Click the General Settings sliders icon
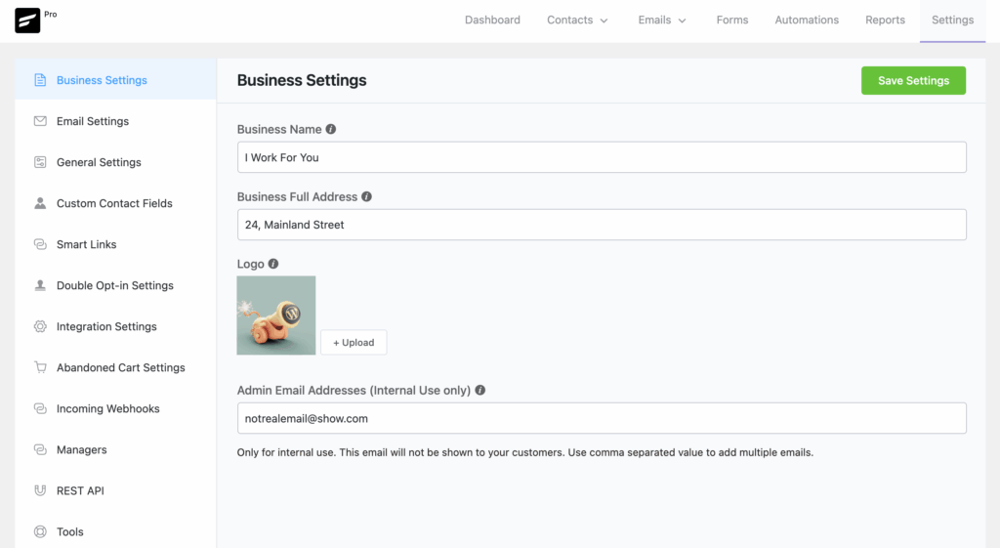This screenshot has width=1000, height=548. (x=40, y=162)
